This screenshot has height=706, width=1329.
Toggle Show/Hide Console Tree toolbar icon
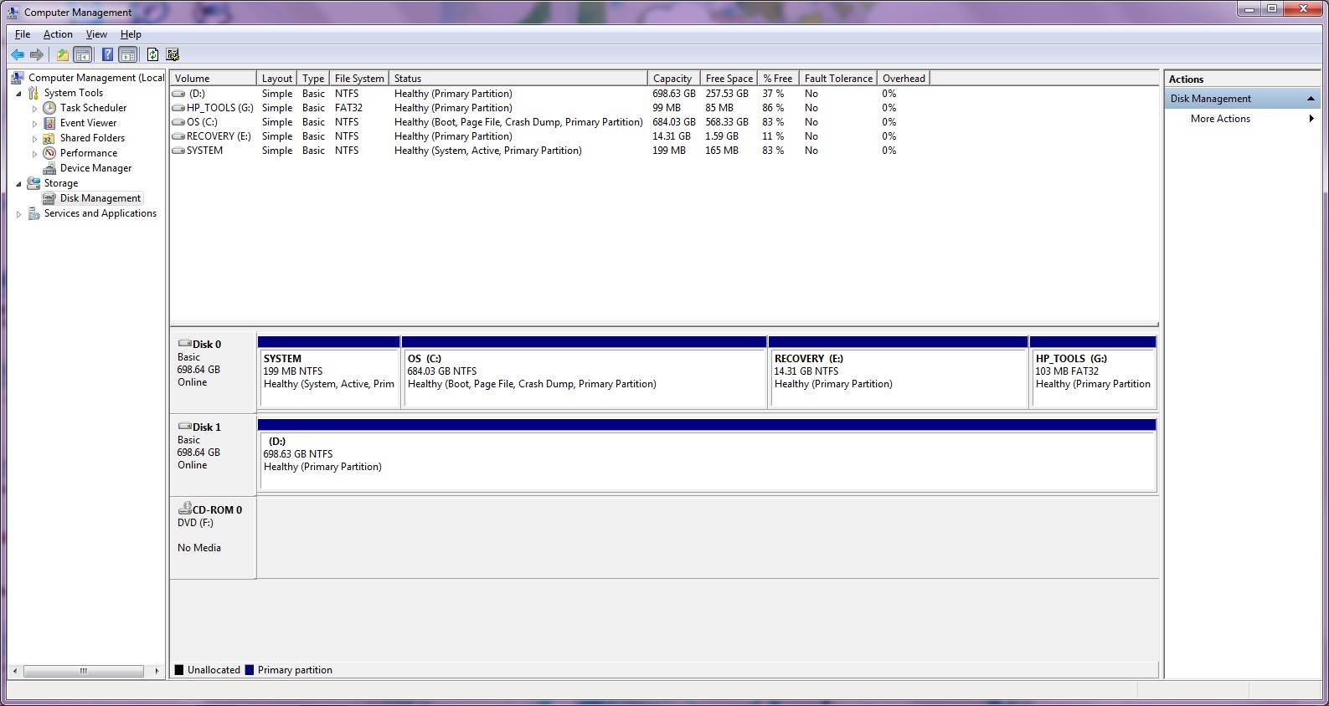pos(83,54)
